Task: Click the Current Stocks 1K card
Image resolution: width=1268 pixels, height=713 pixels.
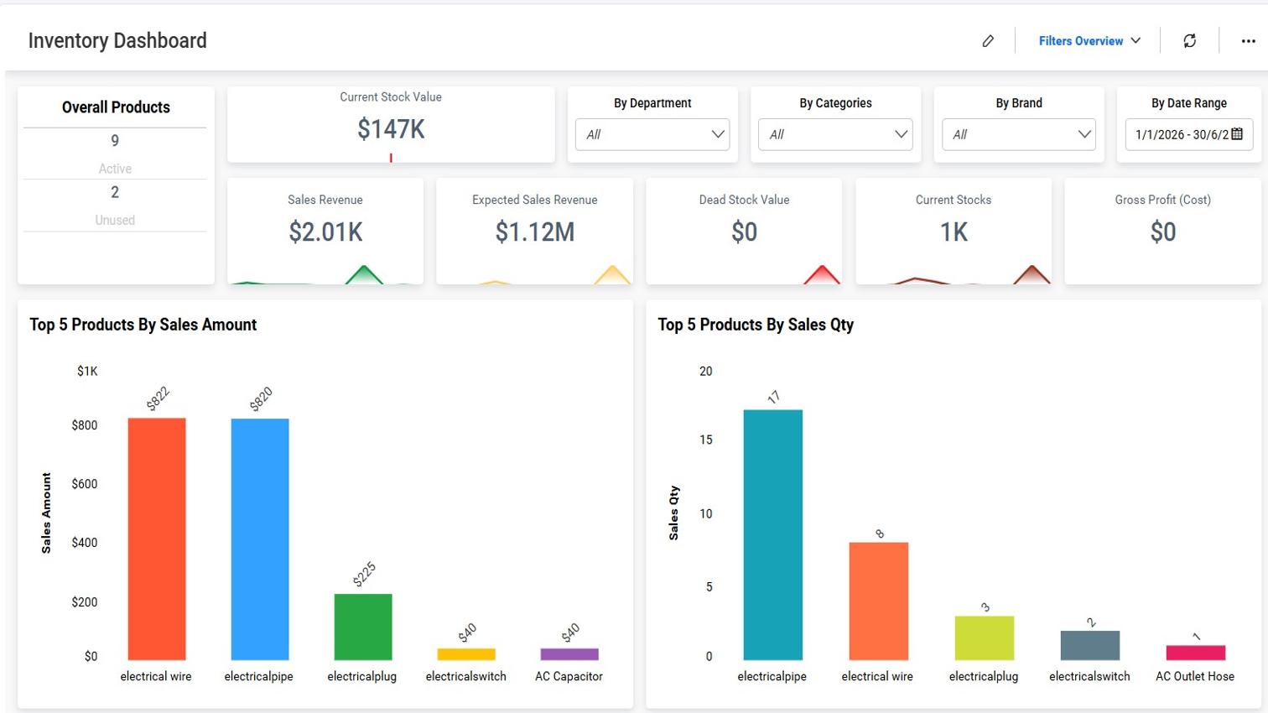Action: point(954,231)
